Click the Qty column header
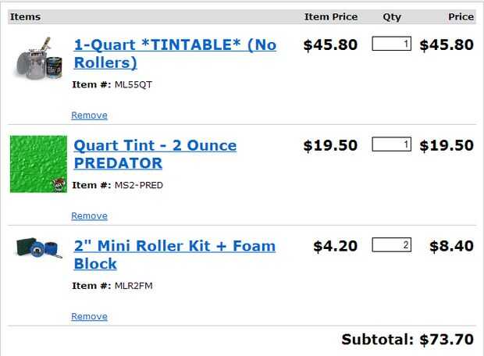 coord(391,16)
